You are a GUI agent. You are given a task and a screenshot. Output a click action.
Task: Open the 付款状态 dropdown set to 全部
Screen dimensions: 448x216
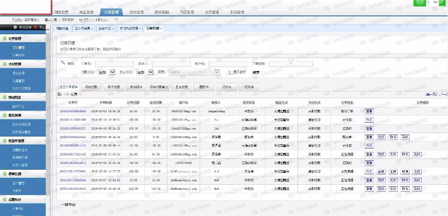(x=107, y=72)
